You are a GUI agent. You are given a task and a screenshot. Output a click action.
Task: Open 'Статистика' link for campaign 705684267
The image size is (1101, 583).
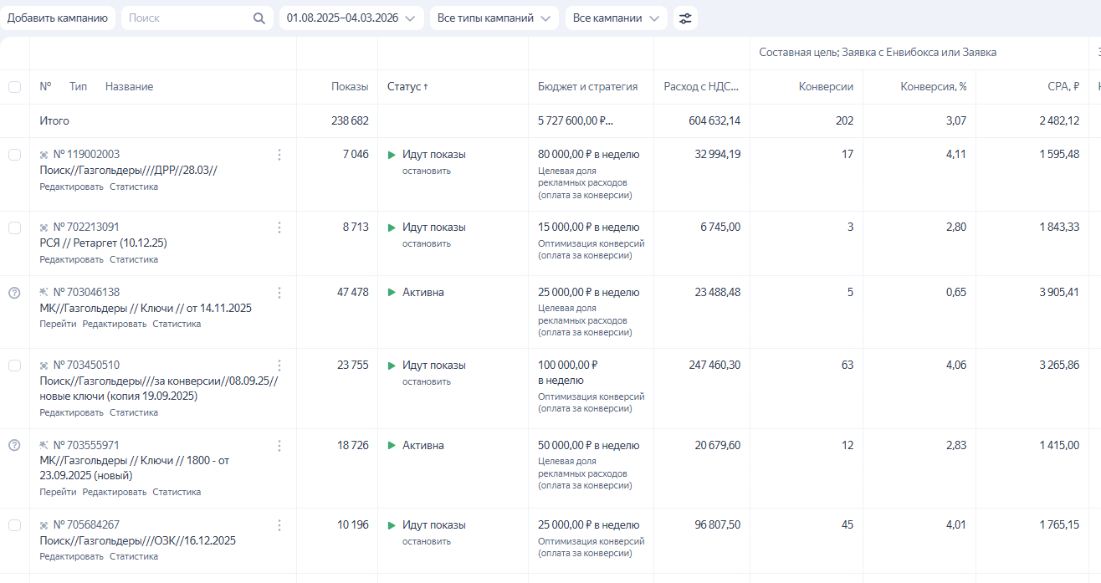tap(134, 556)
